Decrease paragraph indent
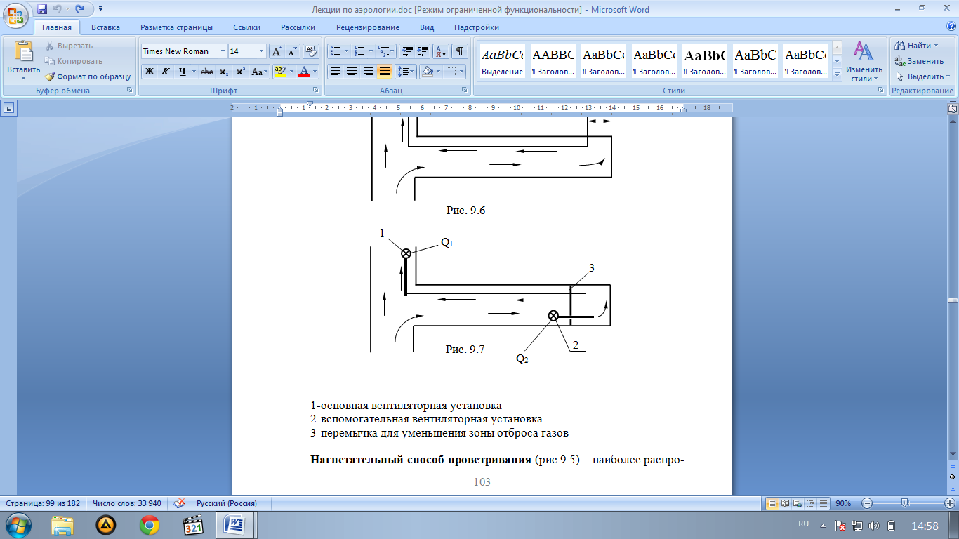The height and width of the screenshot is (539, 959). [x=406, y=51]
